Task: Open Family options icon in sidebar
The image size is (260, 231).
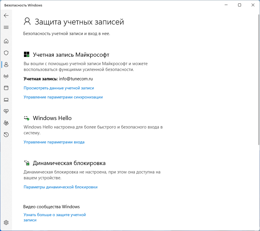Action: pos(6,123)
